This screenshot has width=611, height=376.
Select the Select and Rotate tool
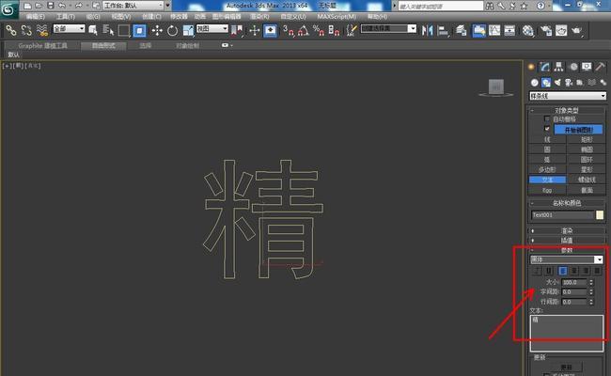tap(172, 30)
